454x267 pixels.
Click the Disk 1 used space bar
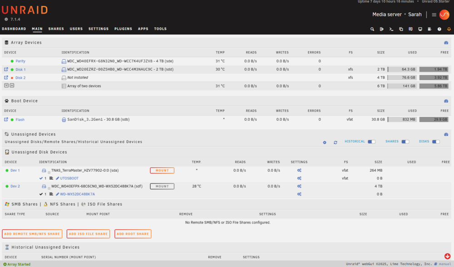402,69
